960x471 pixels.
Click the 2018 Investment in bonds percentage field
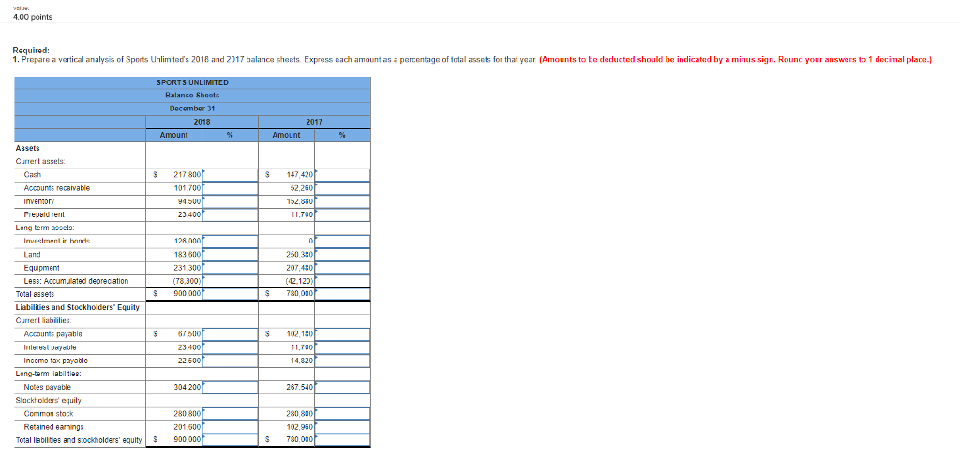tap(231, 242)
